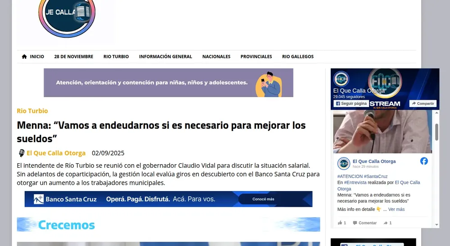Open the El Que Calla Otorga author link
450x246 pixels.
(x=56, y=153)
